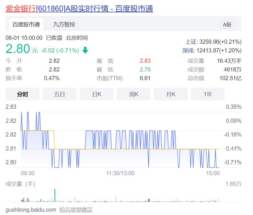Select the 五日 chart view
The image size is (253, 215).
point(60,94)
